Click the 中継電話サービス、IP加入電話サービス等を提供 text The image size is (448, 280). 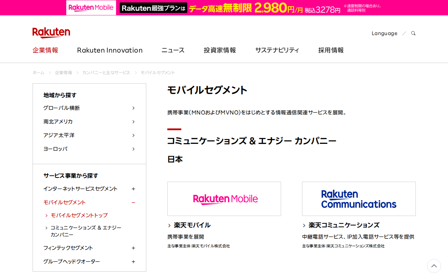358,237
